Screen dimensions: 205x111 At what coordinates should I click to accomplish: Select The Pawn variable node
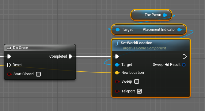pos(151,15)
